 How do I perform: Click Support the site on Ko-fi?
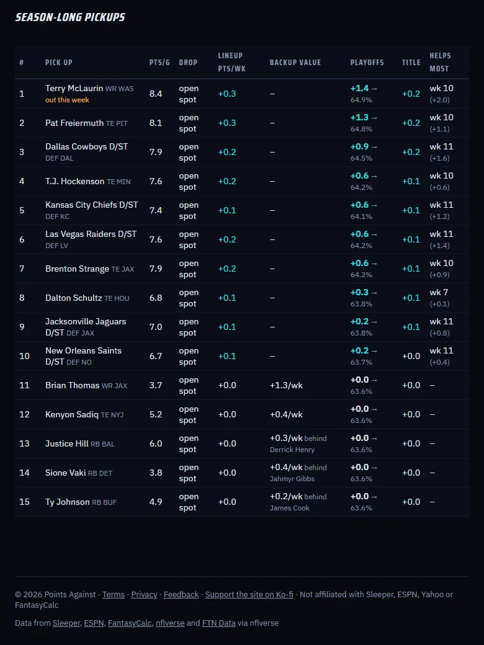pyautogui.click(x=249, y=594)
